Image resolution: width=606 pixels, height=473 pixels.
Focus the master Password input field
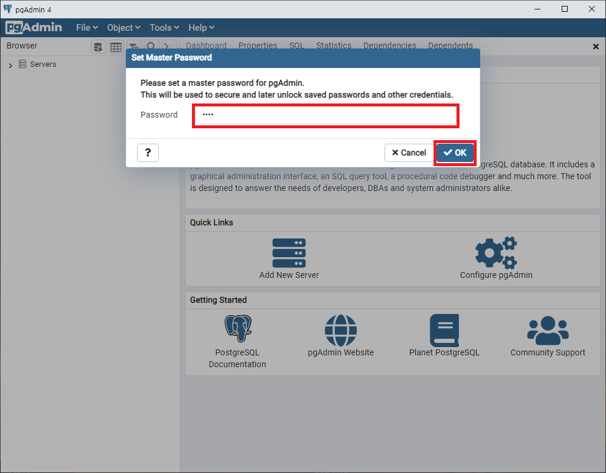point(325,115)
